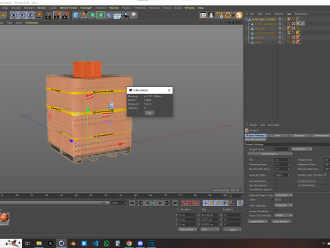The width and height of the screenshot is (330, 248).
Task: Open the Window menu
Action: click(x=190, y=8)
